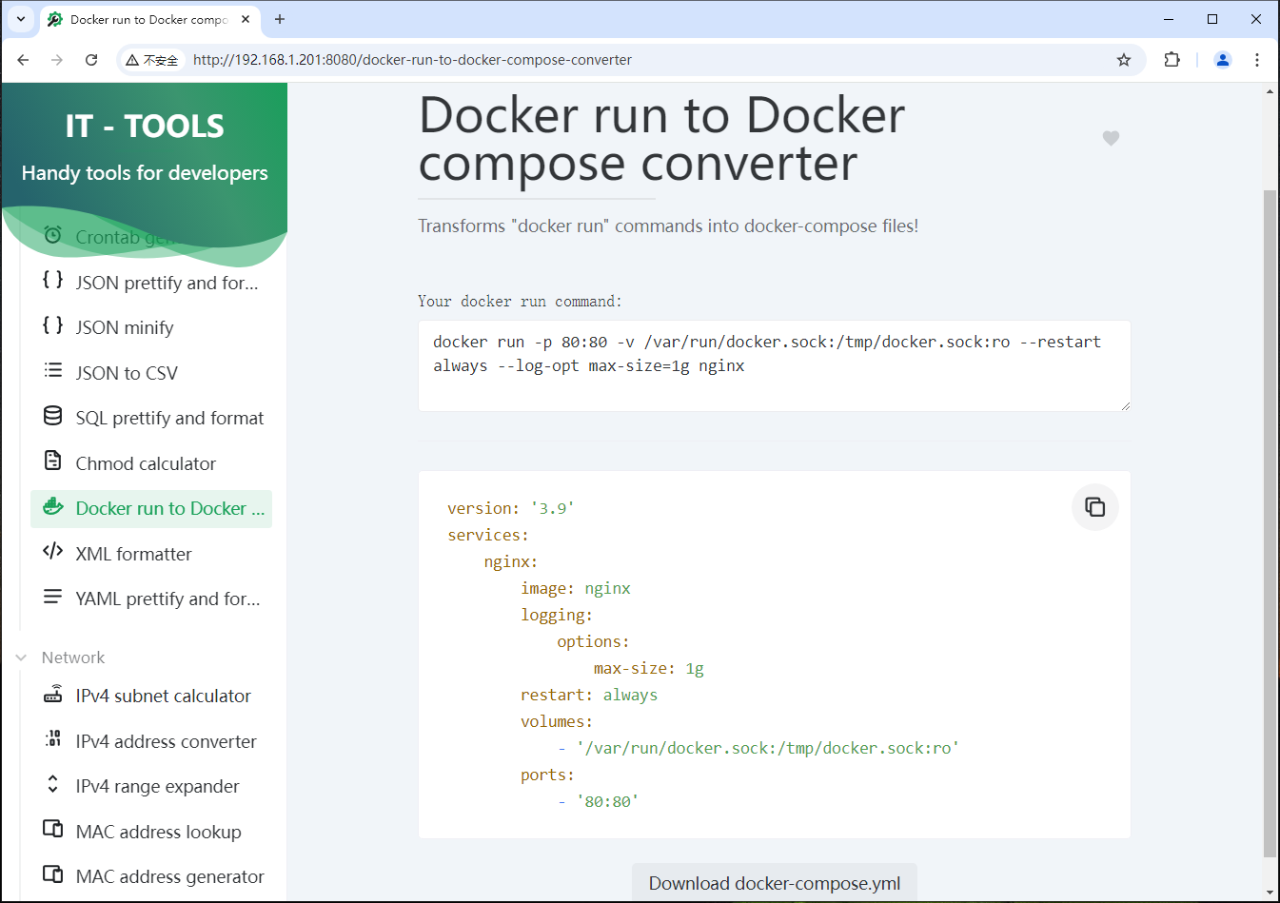Open the Chrome three-dot menu
The height and width of the screenshot is (903, 1280).
1257,60
